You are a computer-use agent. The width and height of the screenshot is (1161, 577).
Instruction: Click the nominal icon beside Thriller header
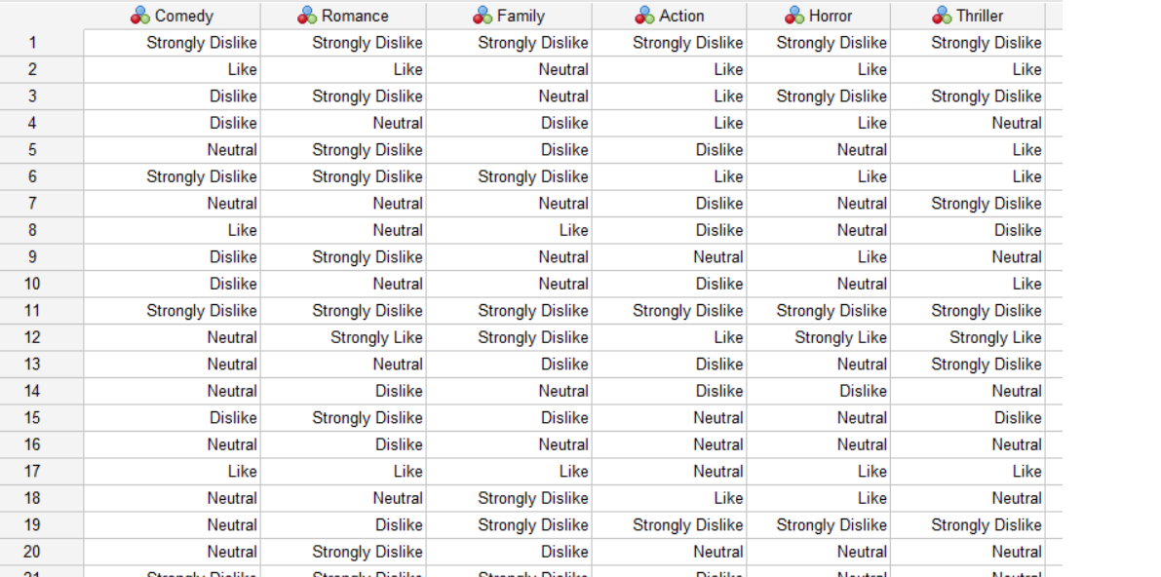(941, 16)
